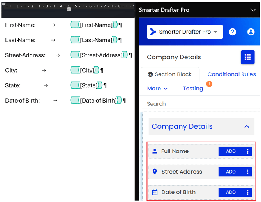261x202 pixels.
Task: Switch to the Section Block tab
Action: [x=170, y=74]
